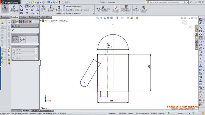Click Entités symétriques mirror tool
Image resolution: width=205 pixels, height=115 pixels.
[x=72, y=6]
